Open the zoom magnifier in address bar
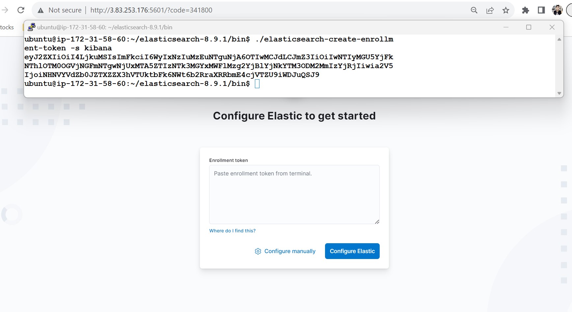572x312 pixels. point(474,10)
